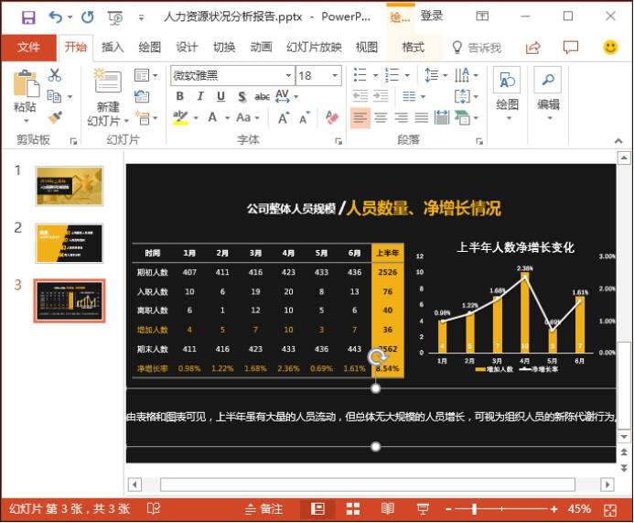The image size is (634, 523).
Task: Select slide 2 thumbnail
Action: tap(70, 243)
